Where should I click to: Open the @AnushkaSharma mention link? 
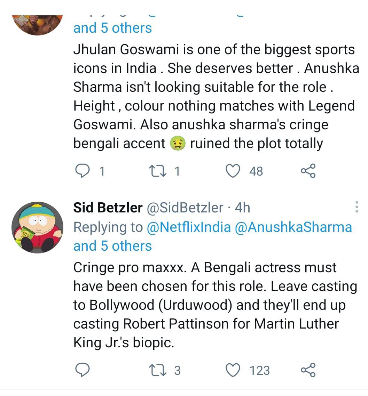click(293, 227)
